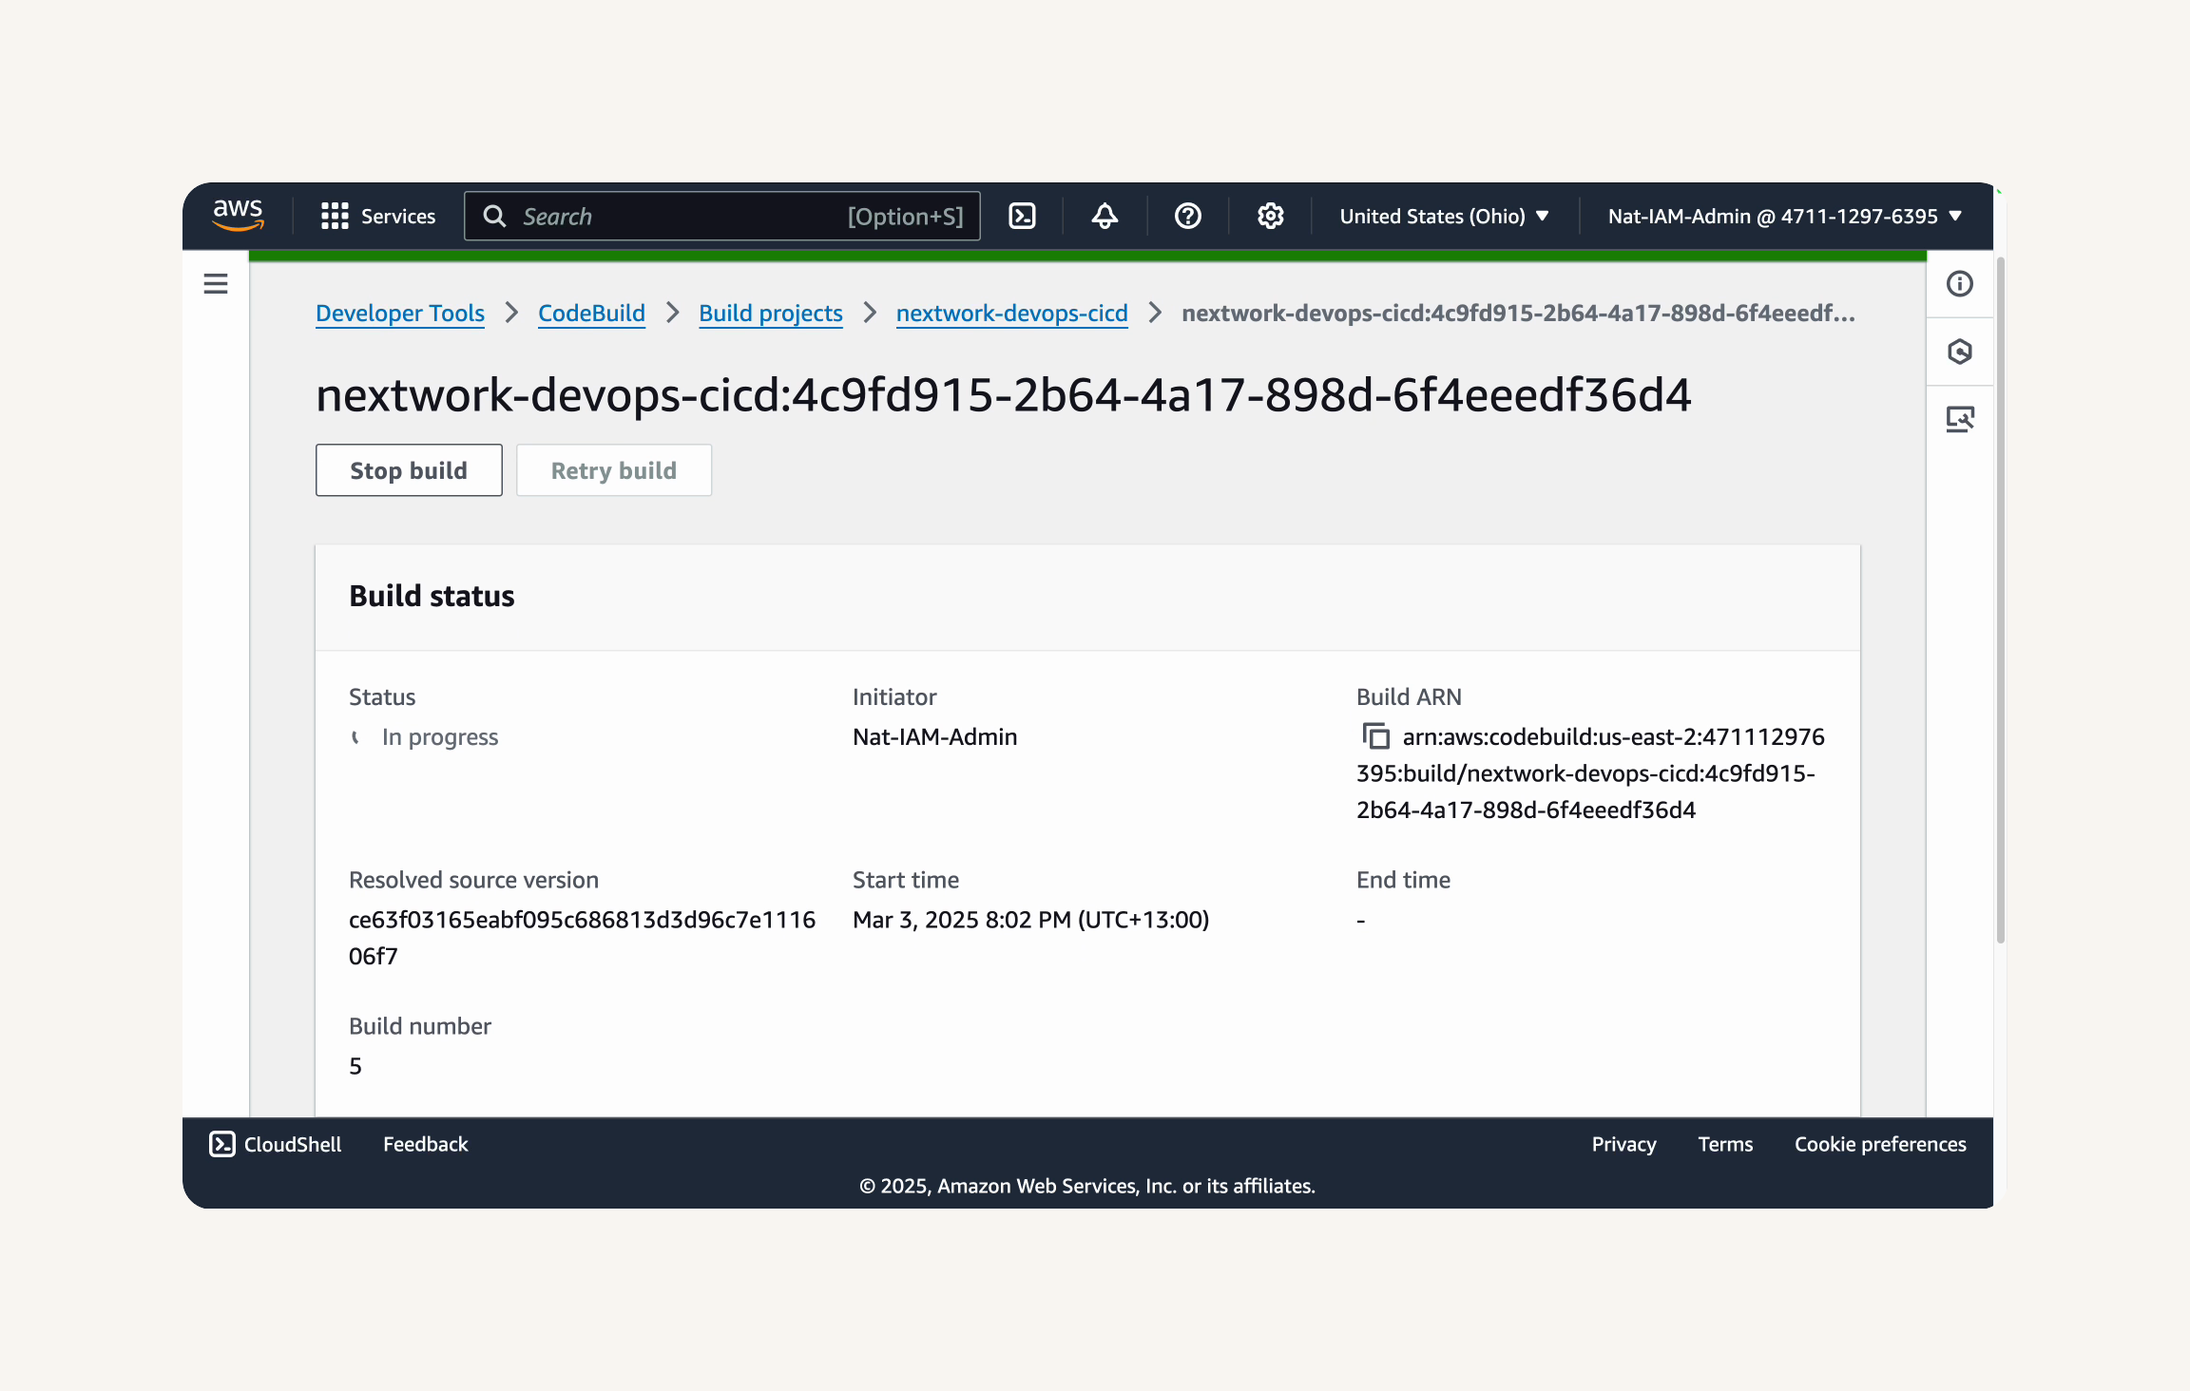Open the AWS home logo
The width and height of the screenshot is (2190, 1391).
coord(238,216)
